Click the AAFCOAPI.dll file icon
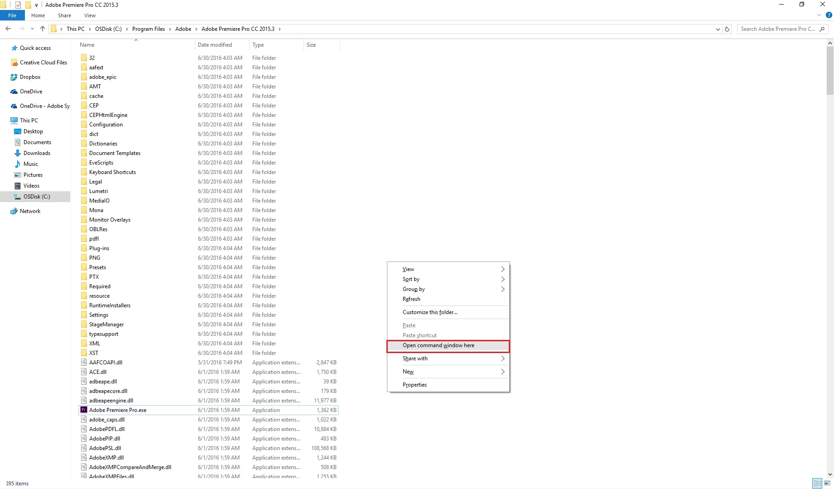834x489 pixels. [84, 362]
